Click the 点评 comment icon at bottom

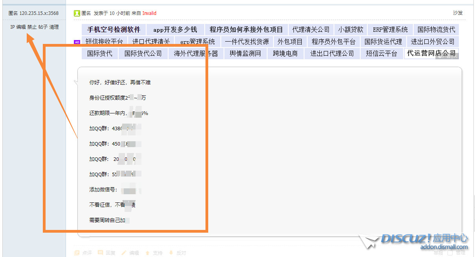tap(77, 252)
